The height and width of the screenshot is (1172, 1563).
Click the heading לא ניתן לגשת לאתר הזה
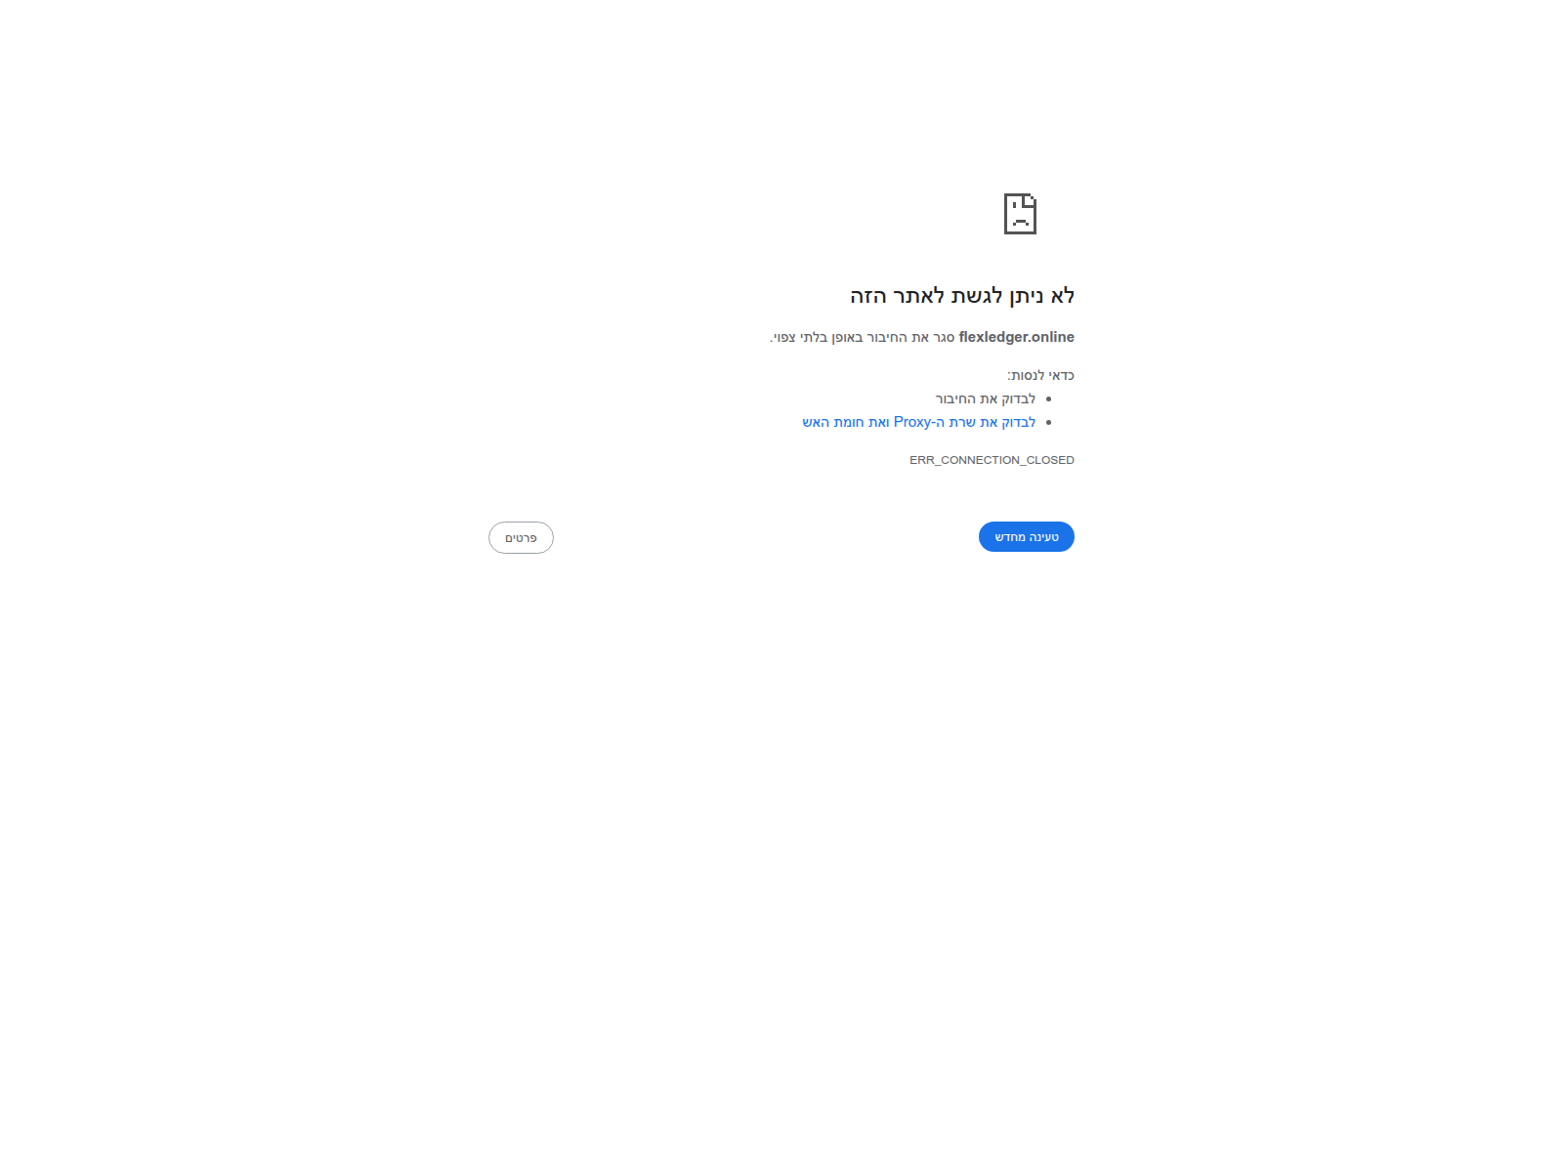coord(962,296)
